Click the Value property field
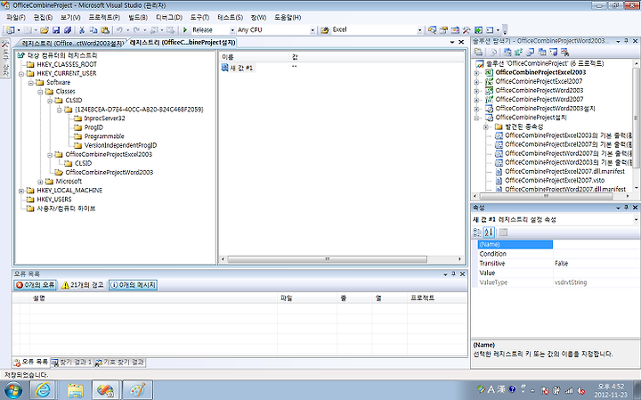The image size is (641, 400). pyautogui.click(x=596, y=273)
